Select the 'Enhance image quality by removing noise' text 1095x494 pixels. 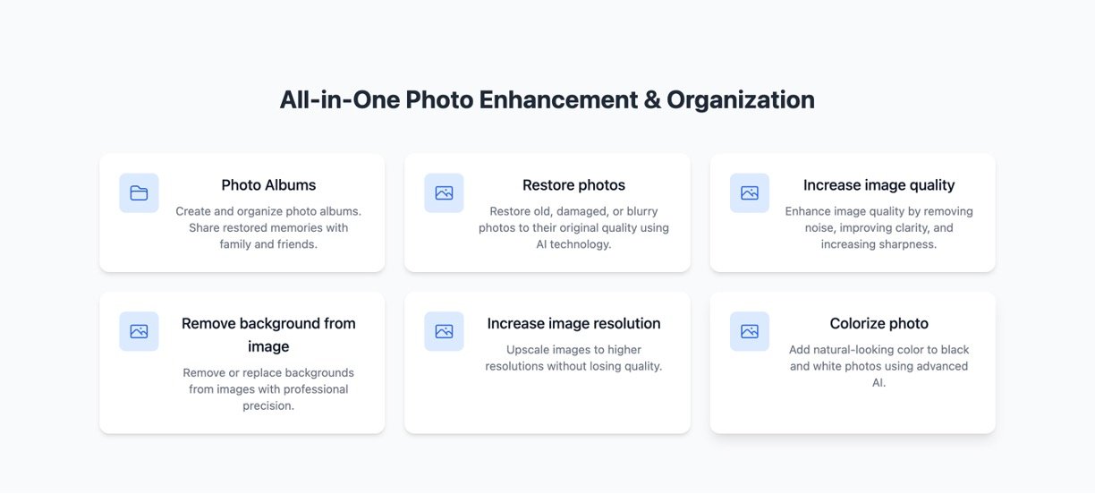pos(879,228)
